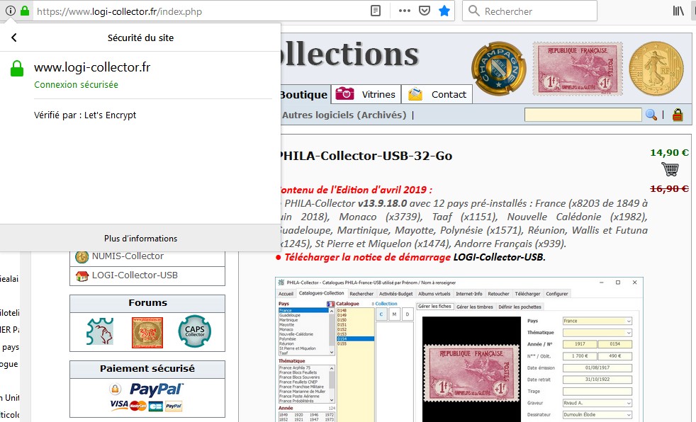Select Activités-Budget tab in PHILA-Collector screenshot
This screenshot has width=696, height=422.
click(395, 293)
